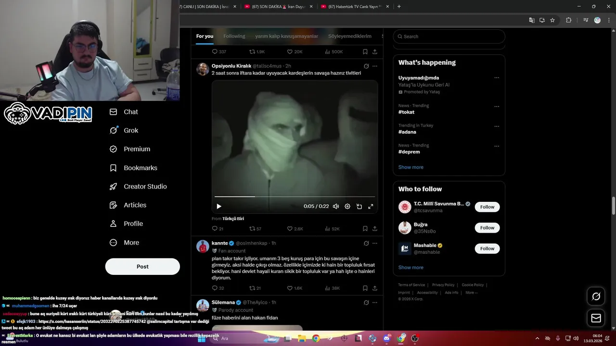Play the Opsiyonlu Kiralık video
Image resolution: width=616 pixels, height=346 pixels.
pos(219,206)
